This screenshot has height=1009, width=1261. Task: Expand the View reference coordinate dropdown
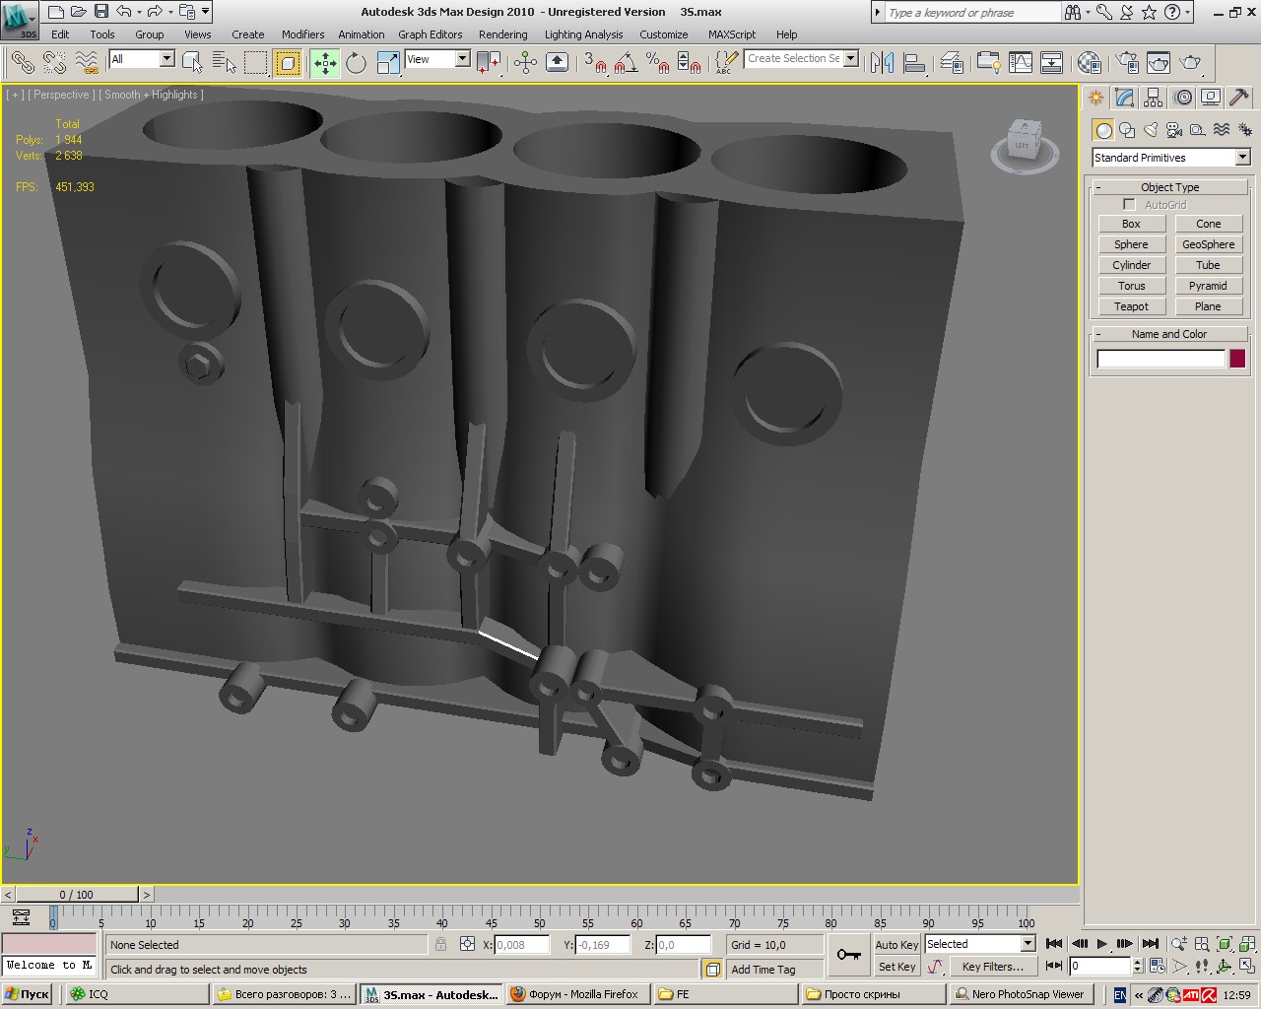pyautogui.click(x=462, y=59)
